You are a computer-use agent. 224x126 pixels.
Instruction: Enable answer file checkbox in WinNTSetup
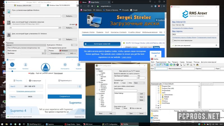click(x=7, y=51)
